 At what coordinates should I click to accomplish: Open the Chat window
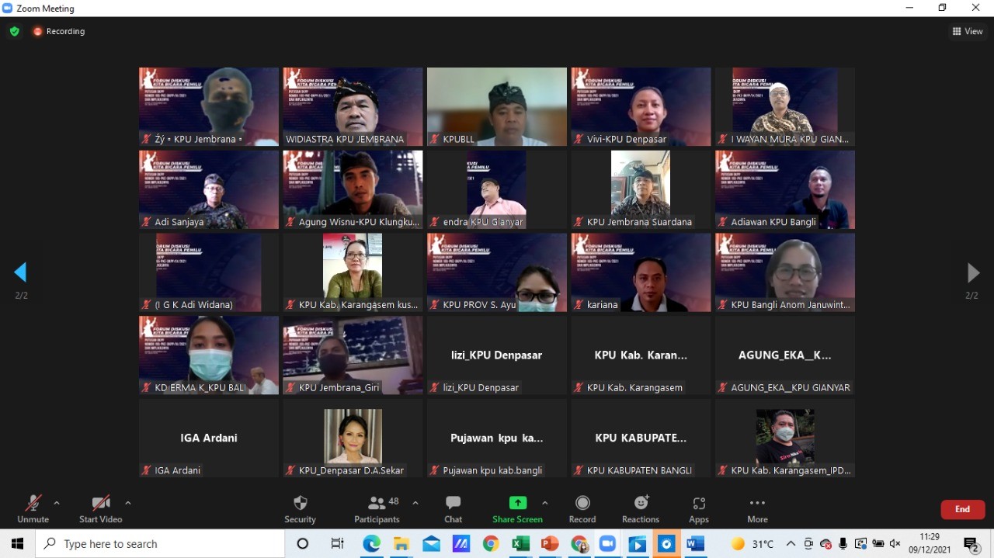click(x=454, y=508)
